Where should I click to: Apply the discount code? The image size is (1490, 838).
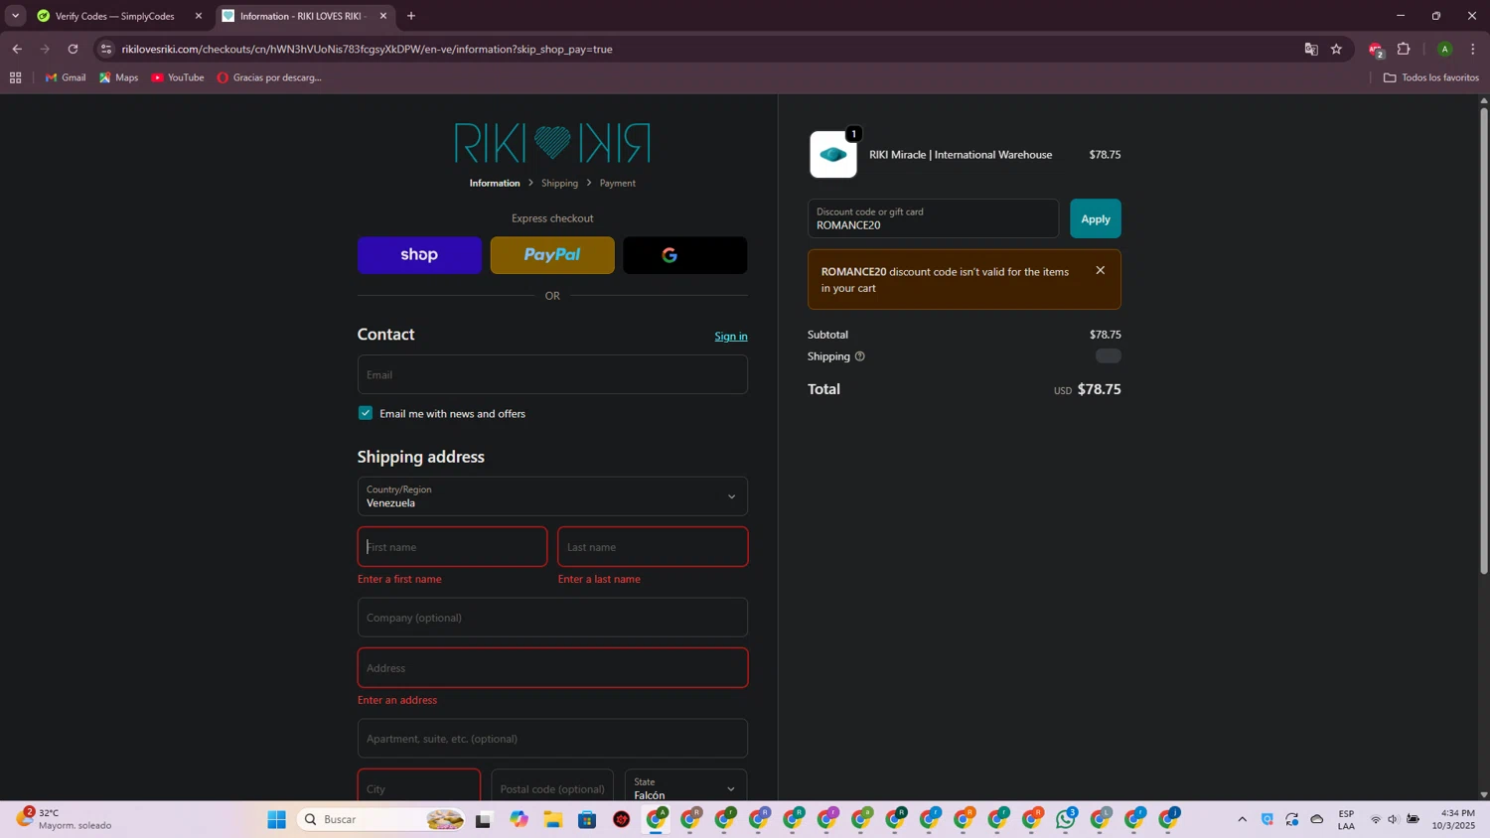[x=1095, y=218]
